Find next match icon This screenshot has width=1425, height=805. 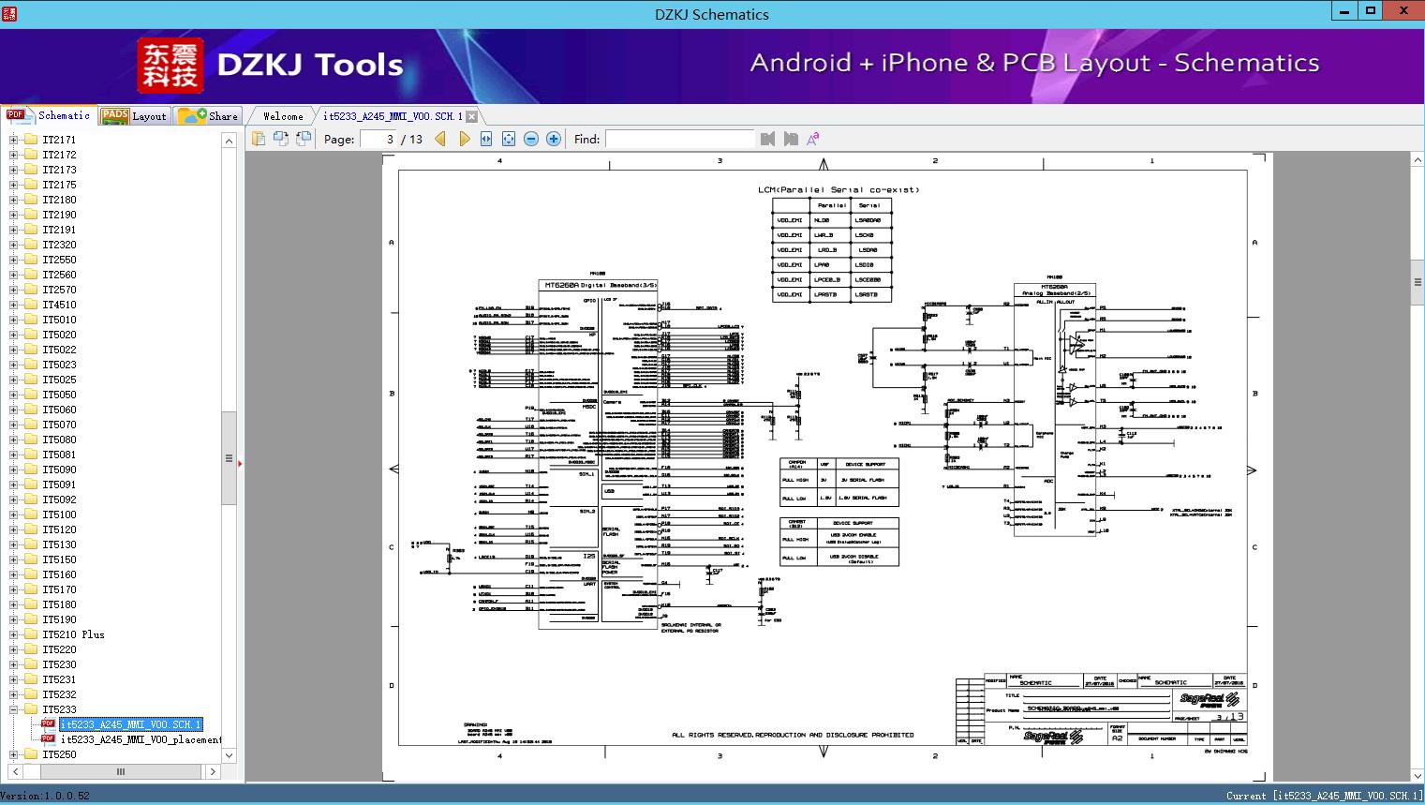tap(791, 139)
